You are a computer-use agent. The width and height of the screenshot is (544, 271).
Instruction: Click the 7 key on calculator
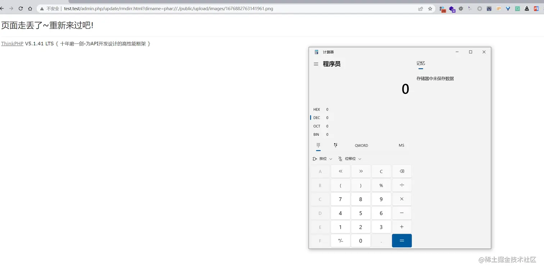click(340, 199)
